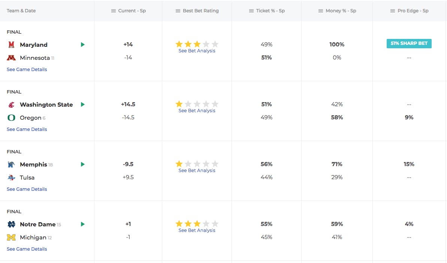Open the Current - Sp column menu
Screen dimensions: 447x263
pos(114,11)
